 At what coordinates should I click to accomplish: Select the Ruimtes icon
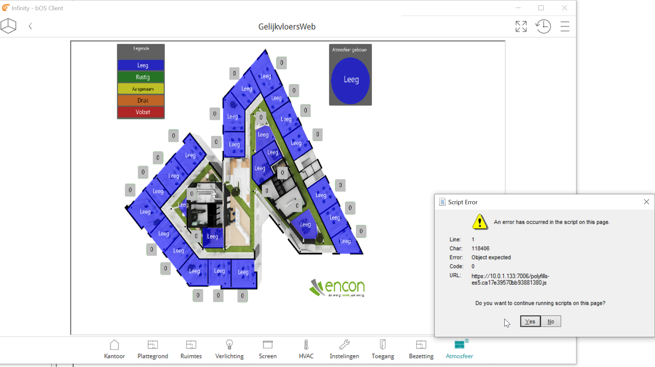[191, 349]
